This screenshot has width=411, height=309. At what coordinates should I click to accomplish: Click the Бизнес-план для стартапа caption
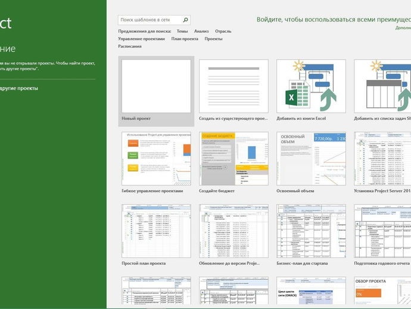point(302,263)
